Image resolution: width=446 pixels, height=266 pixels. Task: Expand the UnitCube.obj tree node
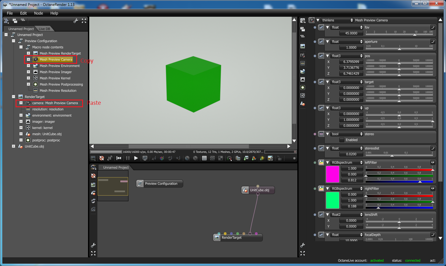[x=13, y=146]
